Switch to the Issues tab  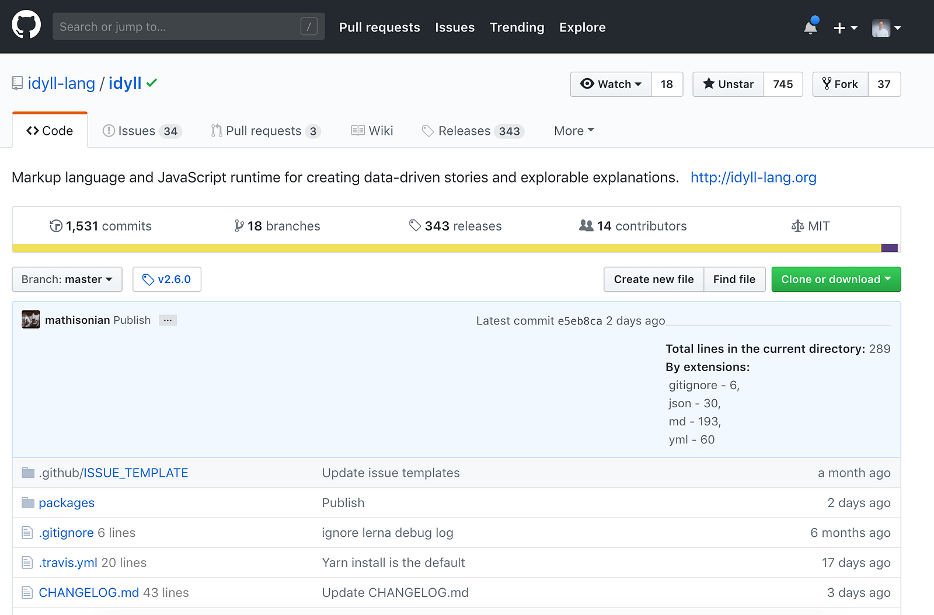click(x=142, y=131)
